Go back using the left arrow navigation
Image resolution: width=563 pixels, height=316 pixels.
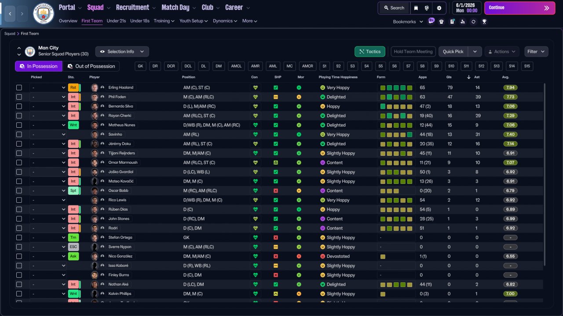(9, 14)
